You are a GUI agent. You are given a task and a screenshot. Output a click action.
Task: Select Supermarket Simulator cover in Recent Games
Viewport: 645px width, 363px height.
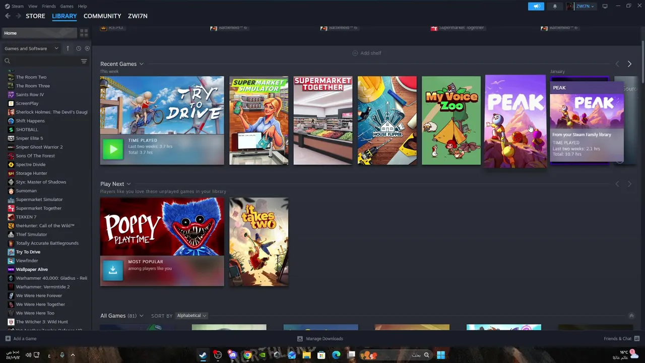click(259, 120)
